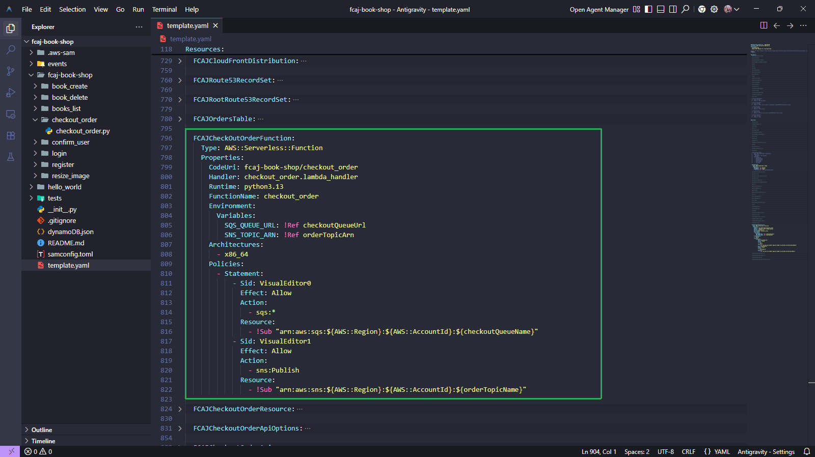Open the Remote Explorer view
This screenshot has height=457, width=815.
11,114
